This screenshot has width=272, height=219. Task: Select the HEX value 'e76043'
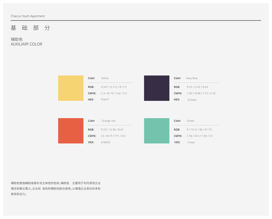(106, 142)
